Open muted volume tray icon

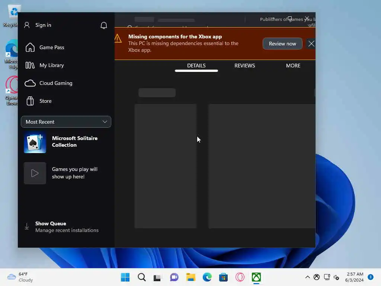click(336, 277)
